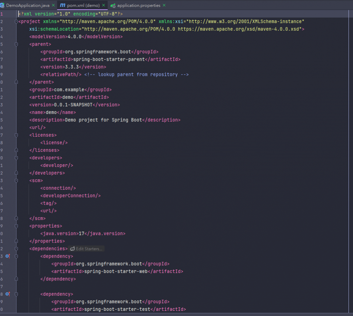Click the <developer/> tag
The width and height of the screenshot is (353, 316).
point(57,165)
